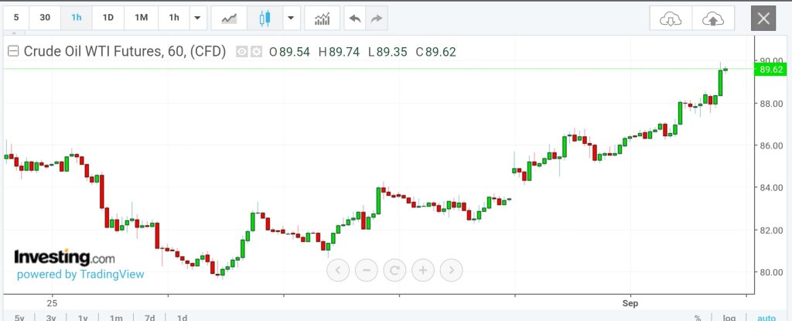Screen dimensions: 792x321
Task: Collapse the Crude Oil WTI Futures legend
Action: coord(13,51)
